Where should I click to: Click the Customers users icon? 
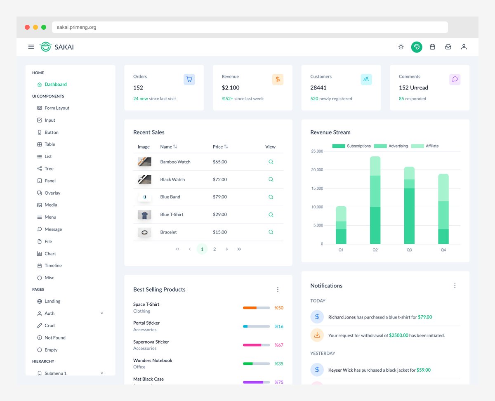click(366, 79)
